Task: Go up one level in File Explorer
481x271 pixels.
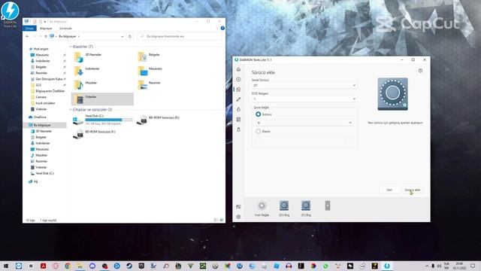Action: pos(46,36)
